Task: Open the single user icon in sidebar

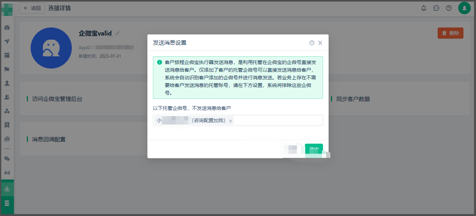Action: (7, 83)
